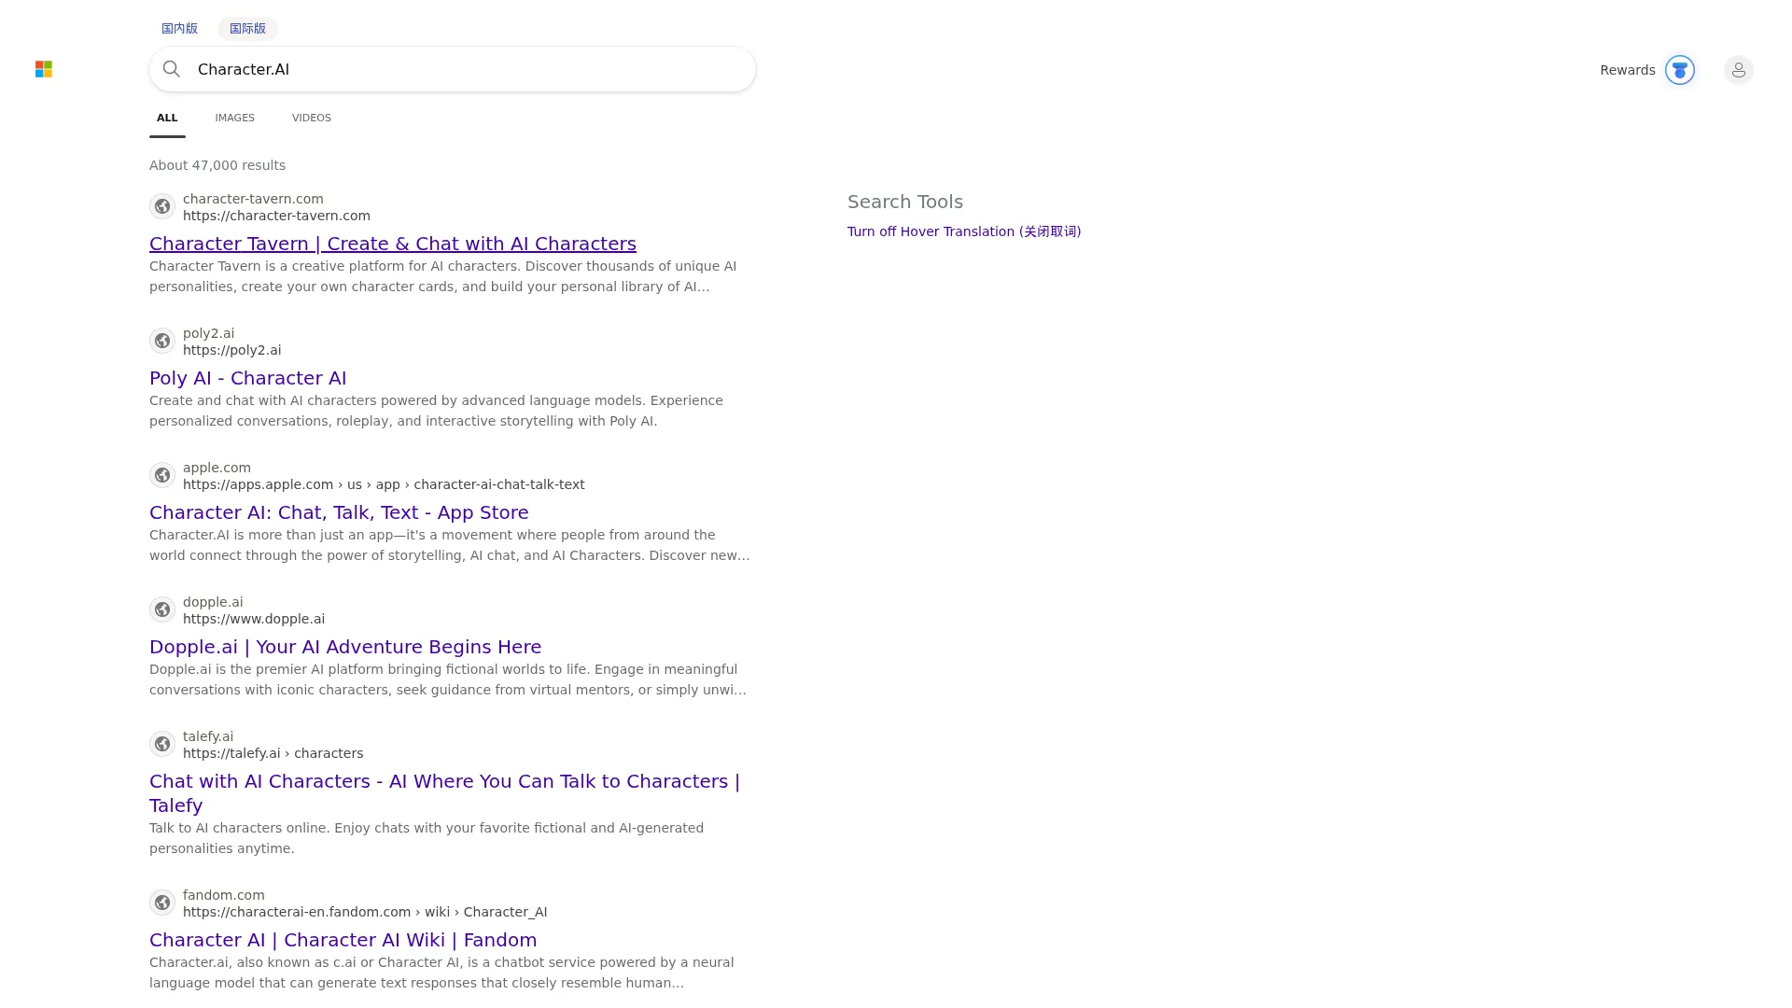
Task: Click the apple.com globe favicon
Action: [162, 475]
